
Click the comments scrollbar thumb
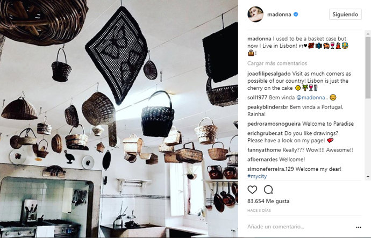[368, 67]
